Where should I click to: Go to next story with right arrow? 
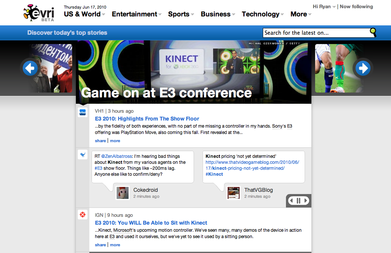tap(363, 68)
